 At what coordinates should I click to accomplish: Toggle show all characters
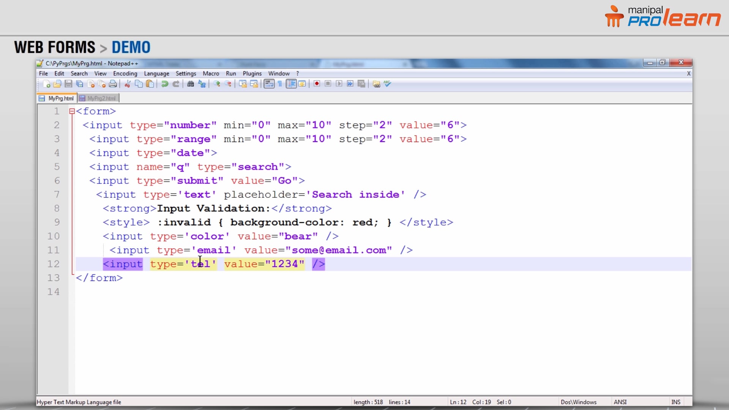pyautogui.click(x=279, y=84)
